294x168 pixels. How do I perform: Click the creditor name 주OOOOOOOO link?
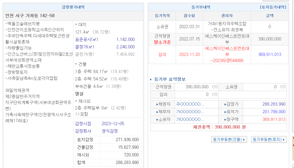point(190,104)
